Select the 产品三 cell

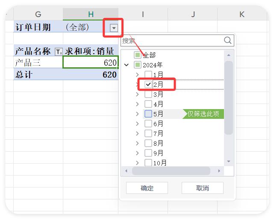point(38,62)
